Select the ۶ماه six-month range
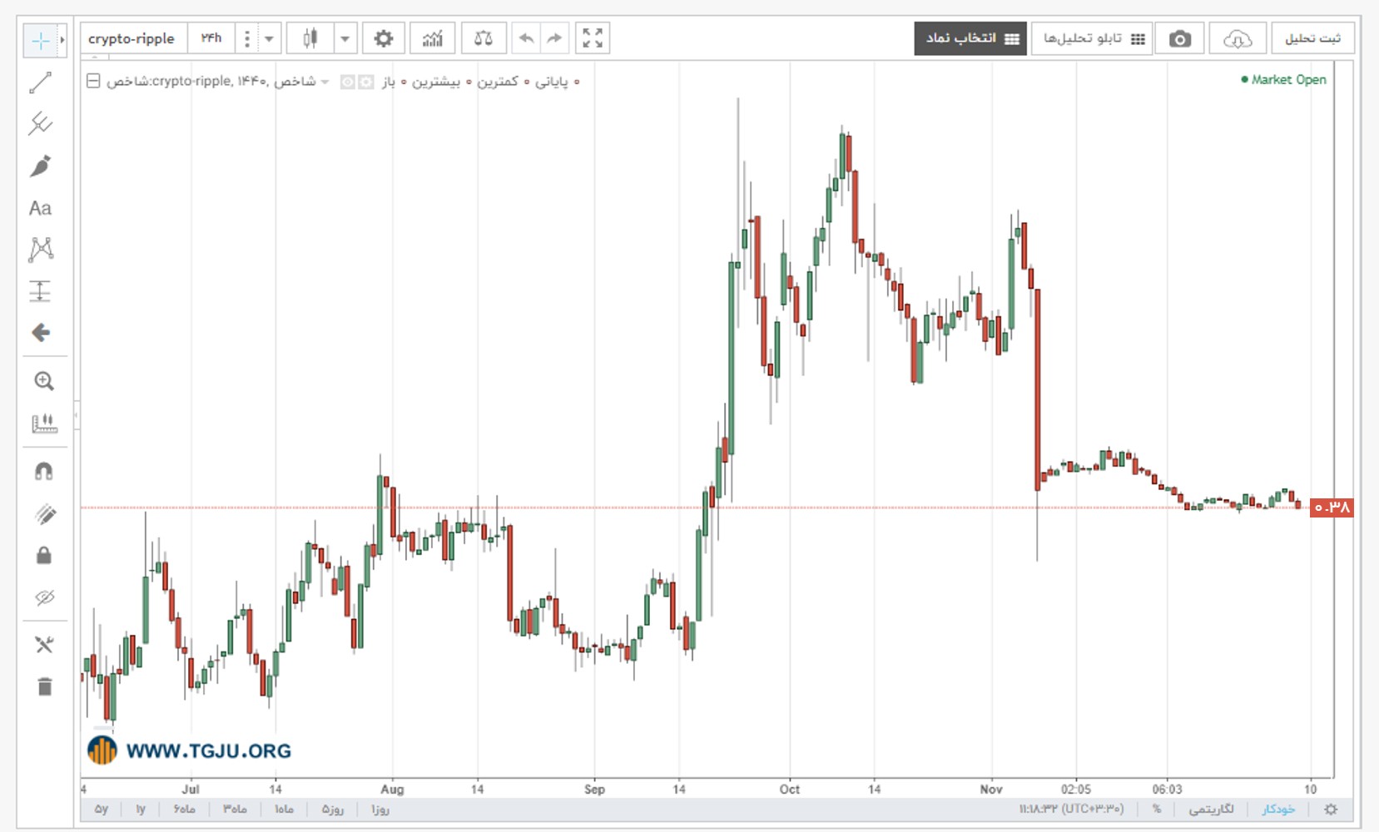This screenshot has height=832, width=1379. tap(185, 809)
